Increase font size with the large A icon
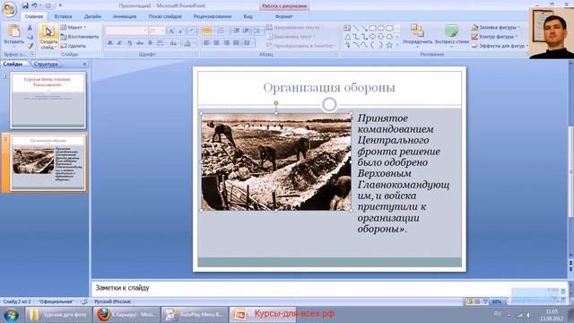 pos(171,31)
